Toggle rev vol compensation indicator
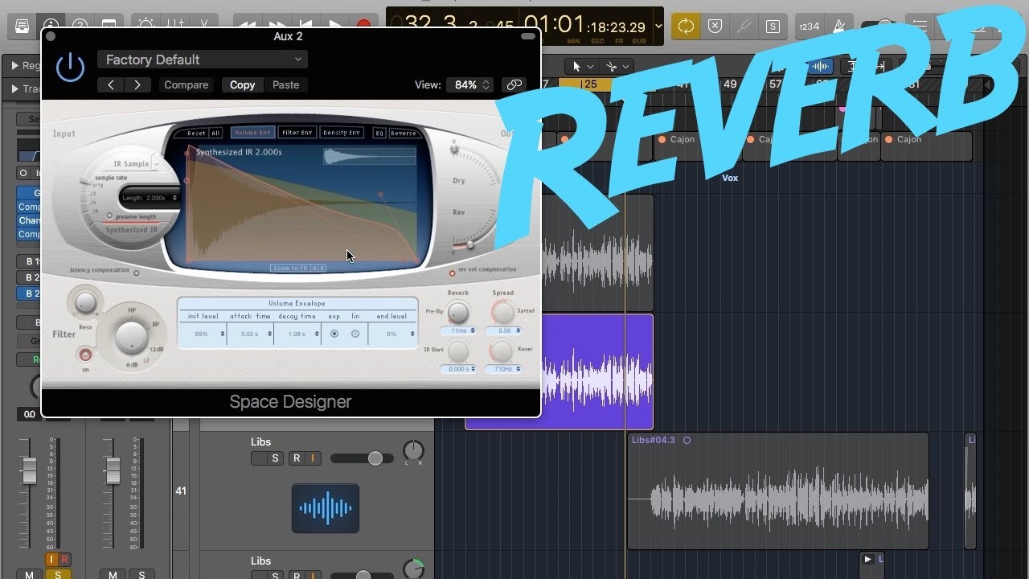This screenshot has width=1029, height=579. tap(453, 273)
